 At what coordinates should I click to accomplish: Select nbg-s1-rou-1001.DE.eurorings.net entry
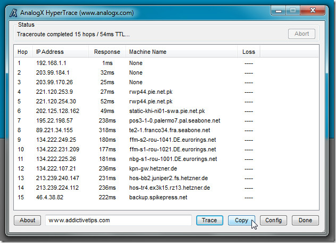coord(173,159)
